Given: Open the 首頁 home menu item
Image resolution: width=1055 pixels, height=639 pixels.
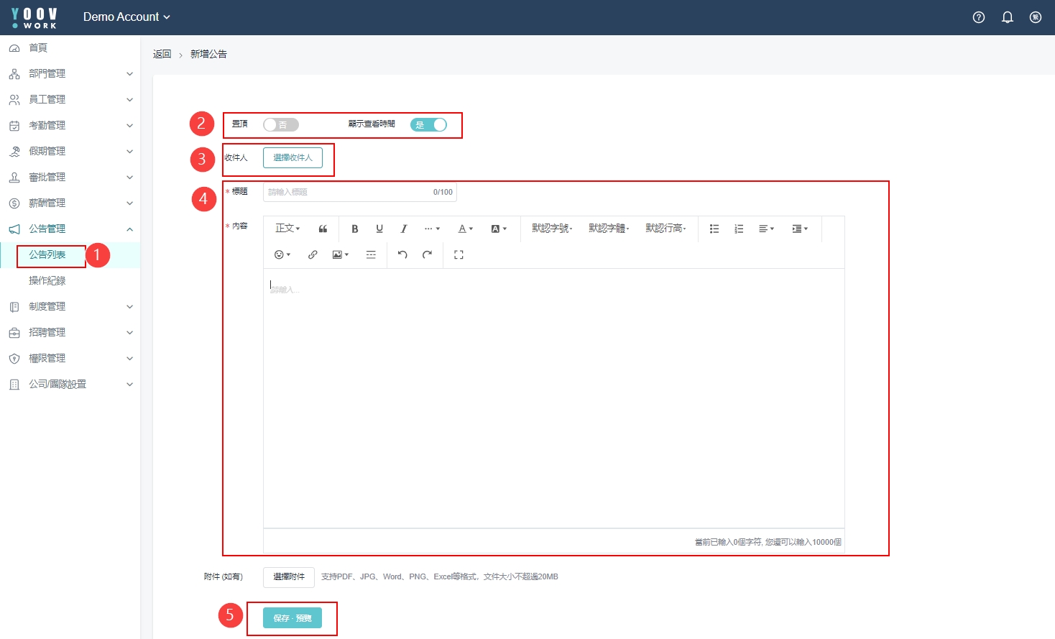Looking at the screenshot, I should (x=38, y=47).
